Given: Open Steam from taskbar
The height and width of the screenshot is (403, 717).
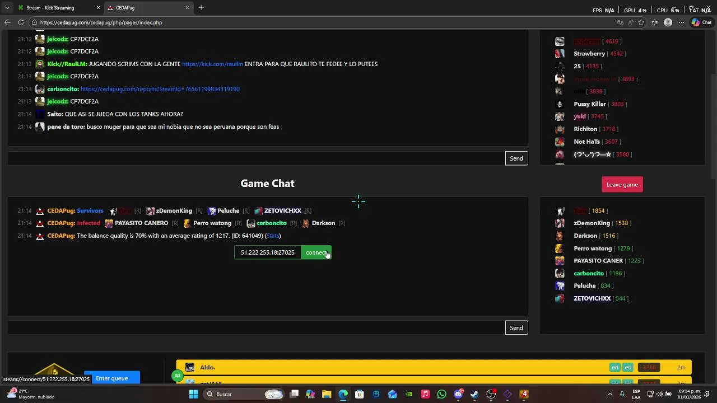Looking at the screenshot, I should [x=474, y=394].
